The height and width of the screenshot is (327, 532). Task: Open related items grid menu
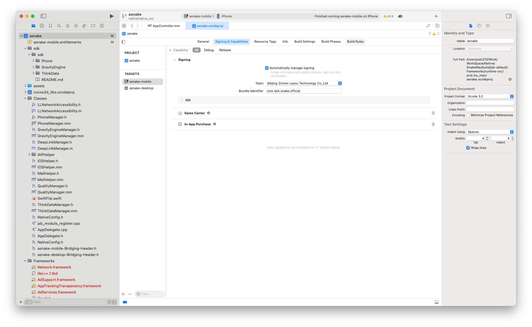[x=124, y=26]
